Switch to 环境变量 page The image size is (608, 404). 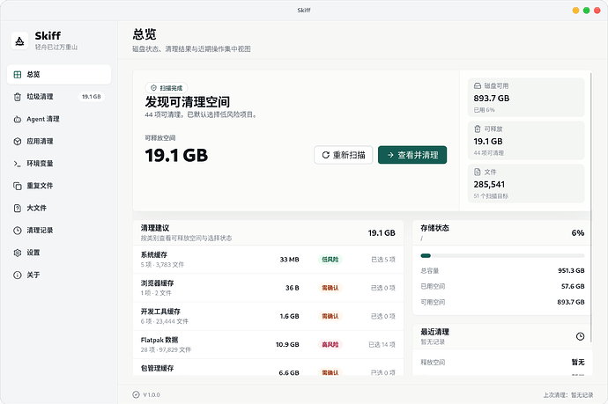click(59, 164)
